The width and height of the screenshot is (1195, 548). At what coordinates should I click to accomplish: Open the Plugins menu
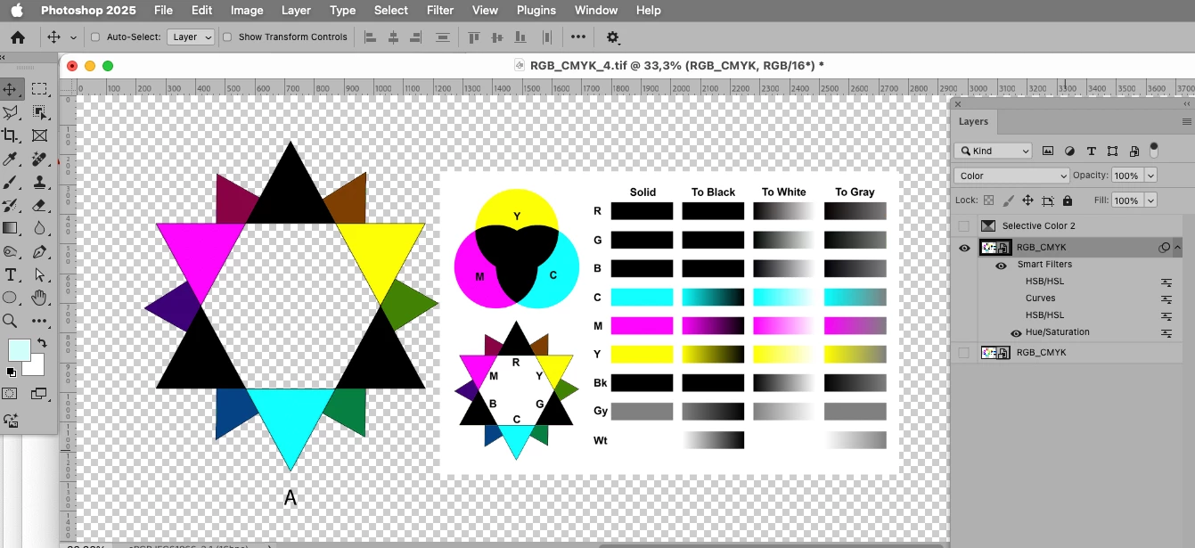click(x=536, y=11)
